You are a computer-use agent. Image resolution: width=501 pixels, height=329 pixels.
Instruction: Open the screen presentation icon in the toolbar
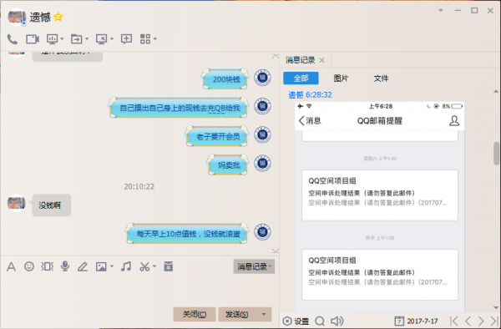point(52,39)
